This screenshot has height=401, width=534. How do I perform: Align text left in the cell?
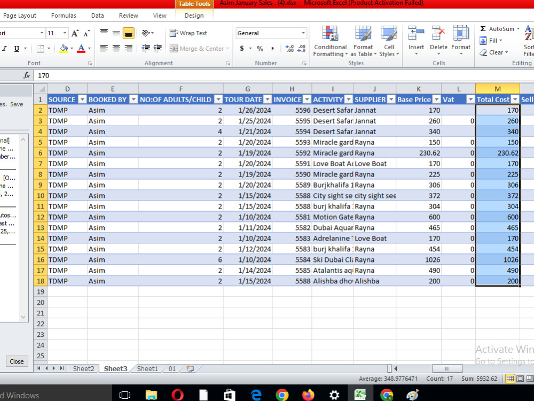point(104,49)
